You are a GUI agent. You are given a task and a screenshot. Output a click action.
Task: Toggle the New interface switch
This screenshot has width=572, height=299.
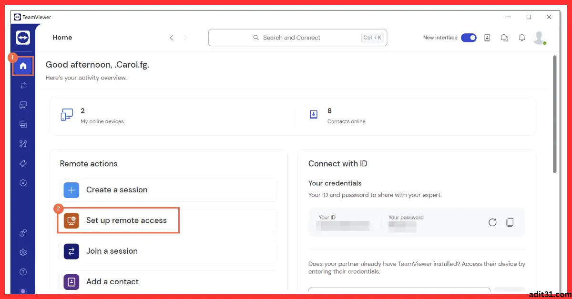point(469,38)
